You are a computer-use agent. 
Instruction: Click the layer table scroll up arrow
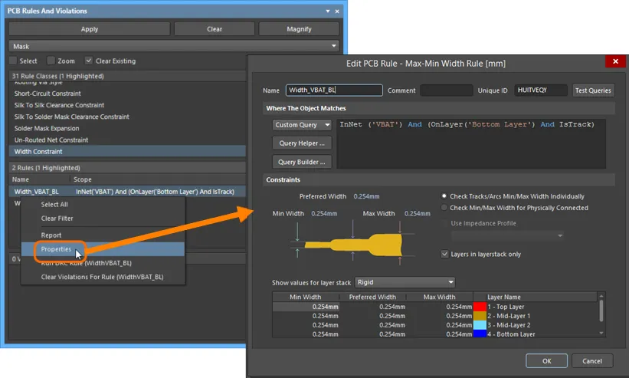pos(601,296)
